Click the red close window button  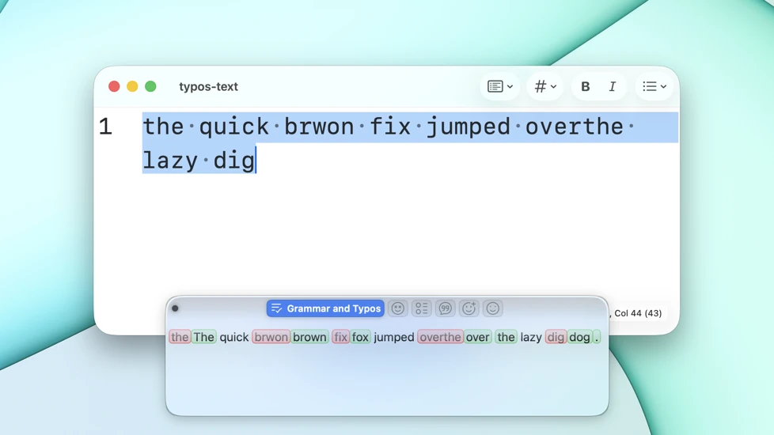pos(114,86)
